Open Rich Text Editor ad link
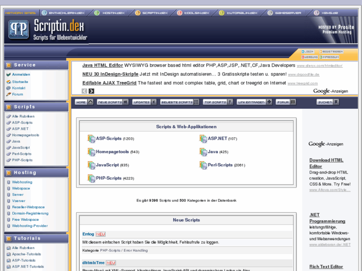 point(326,267)
